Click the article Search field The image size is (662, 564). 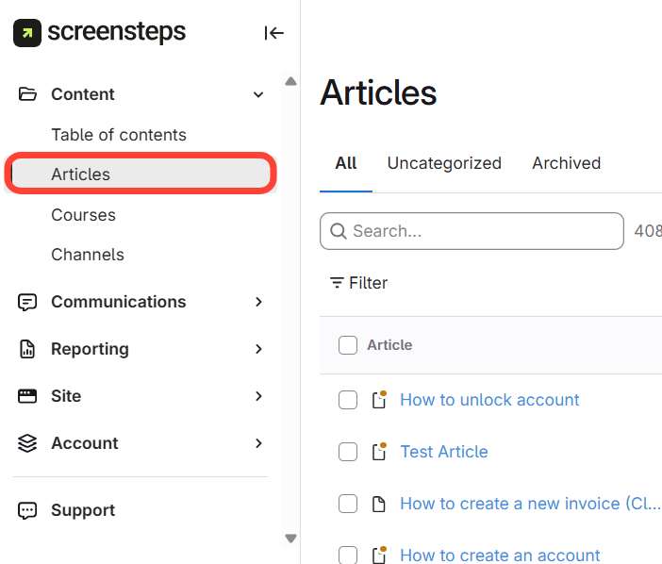coord(481,231)
